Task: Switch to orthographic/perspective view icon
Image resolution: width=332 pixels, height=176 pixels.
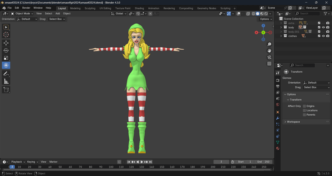Action: [x=269, y=64]
